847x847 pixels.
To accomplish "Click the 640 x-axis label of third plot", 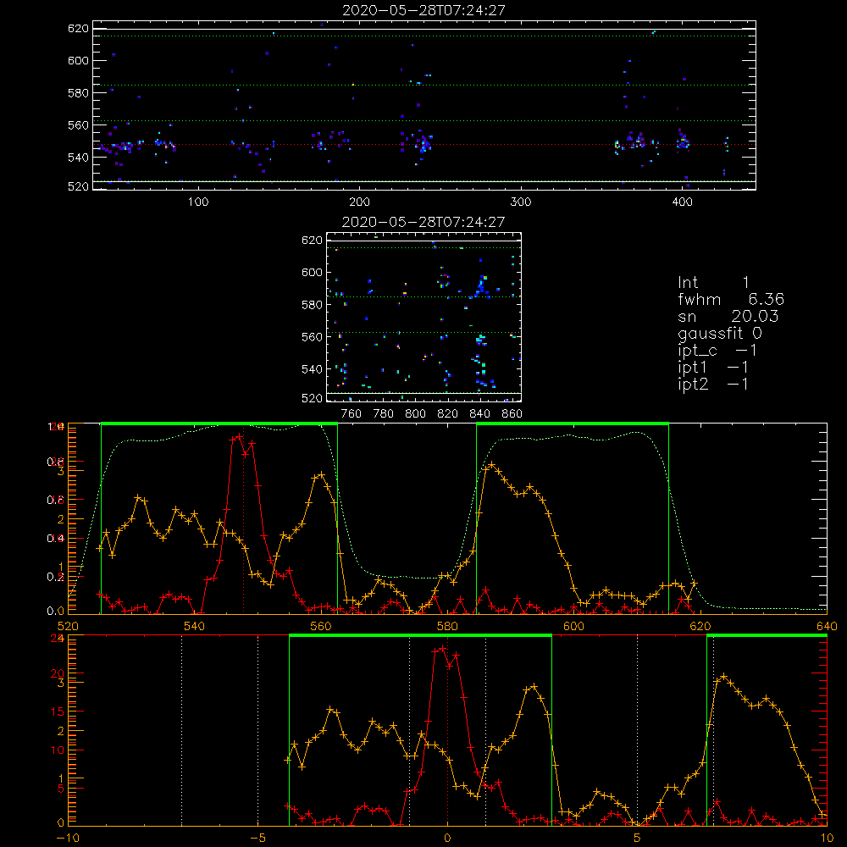I will click(827, 626).
